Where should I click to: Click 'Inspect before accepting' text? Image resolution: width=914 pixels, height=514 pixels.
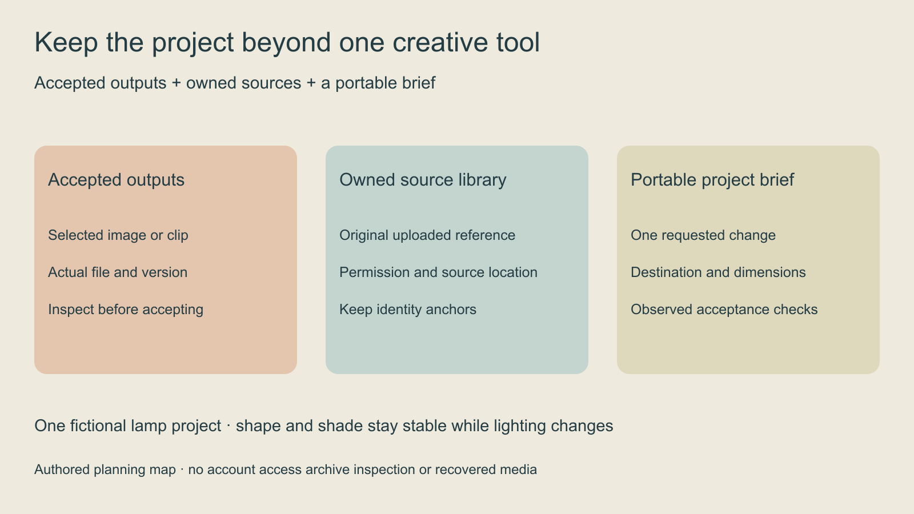pos(126,310)
